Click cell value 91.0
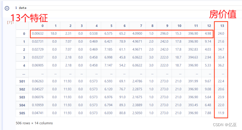This screenshot has width=242, height=130. click(x=122, y=97)
